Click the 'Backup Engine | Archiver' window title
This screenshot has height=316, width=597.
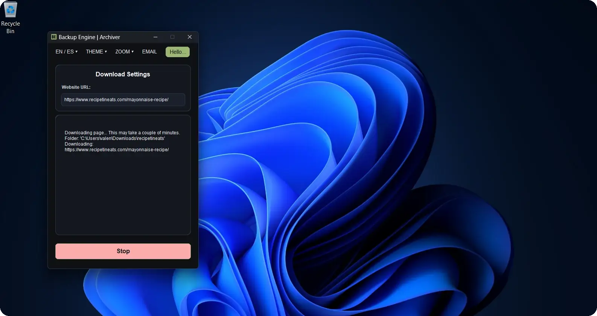(89, 37)
